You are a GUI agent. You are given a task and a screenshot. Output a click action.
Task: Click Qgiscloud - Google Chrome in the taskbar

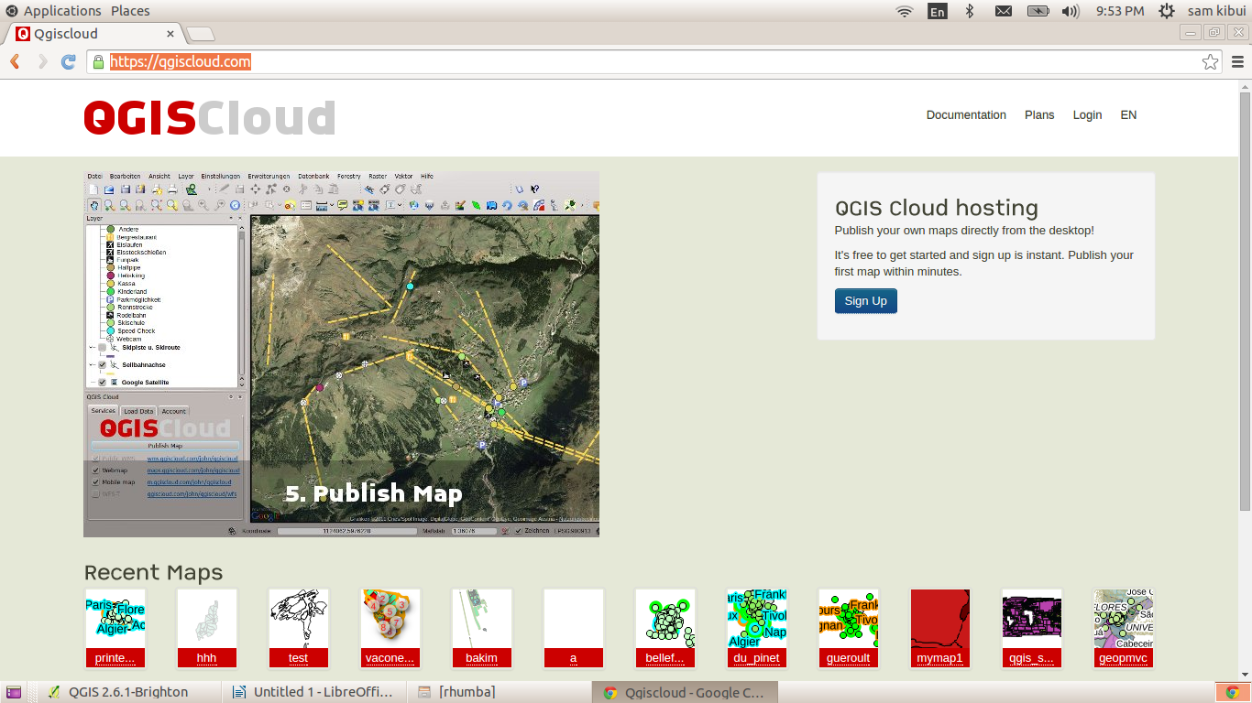tap(683, 693)
